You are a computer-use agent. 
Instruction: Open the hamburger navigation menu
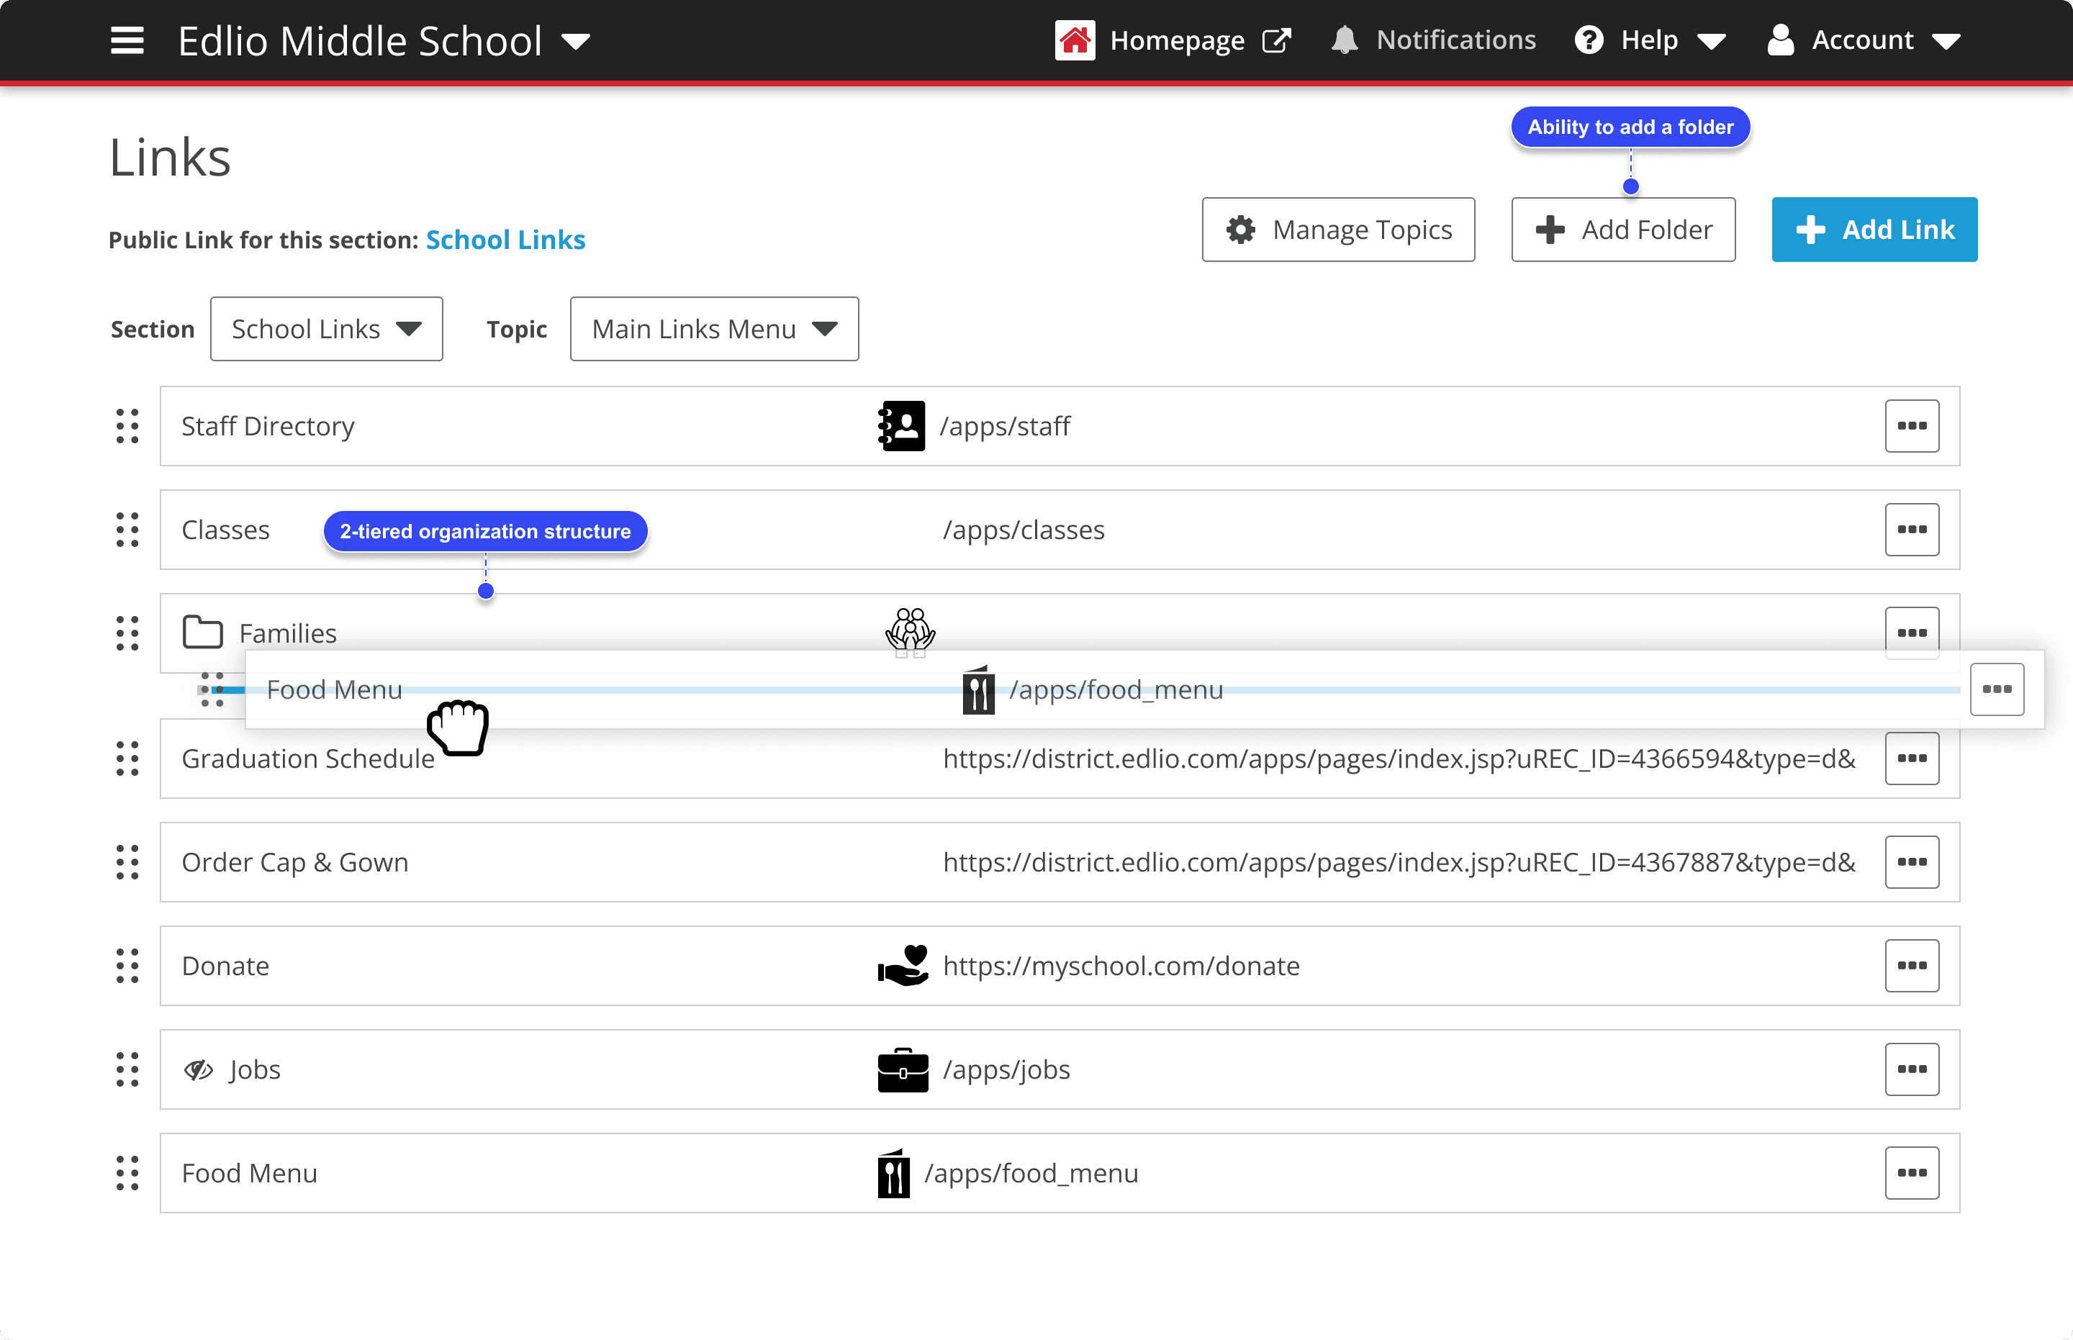127,41
